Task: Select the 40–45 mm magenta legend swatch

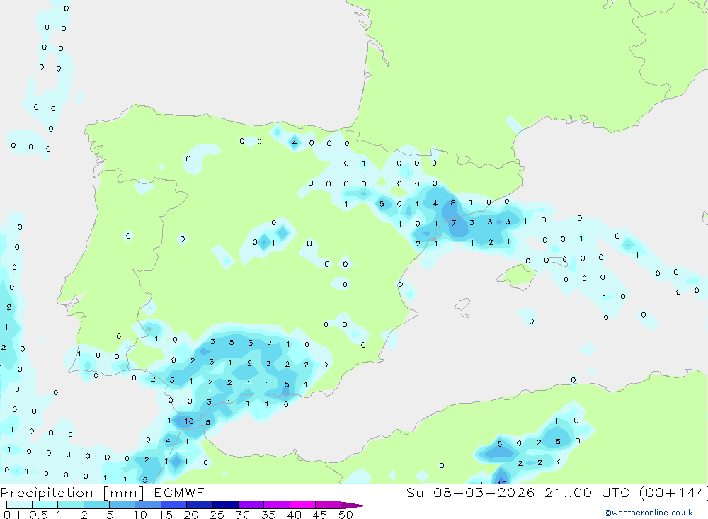Action: point(302,505)
